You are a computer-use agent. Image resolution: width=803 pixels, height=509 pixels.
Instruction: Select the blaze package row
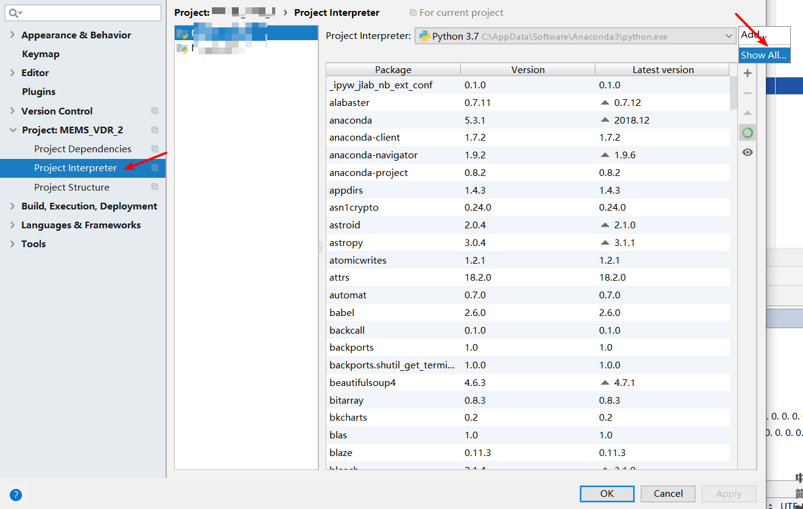point(528,452)
